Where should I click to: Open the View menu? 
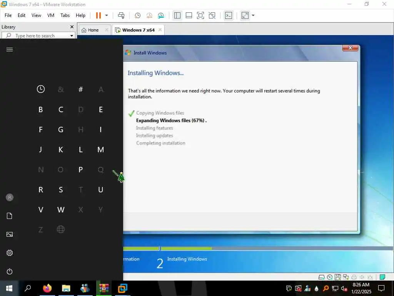coord(36,15)
